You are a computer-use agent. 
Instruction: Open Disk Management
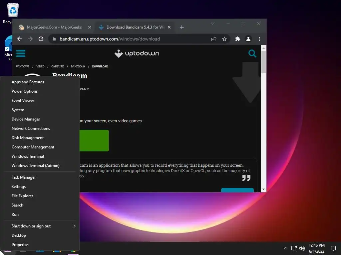(x=40, y=138)
